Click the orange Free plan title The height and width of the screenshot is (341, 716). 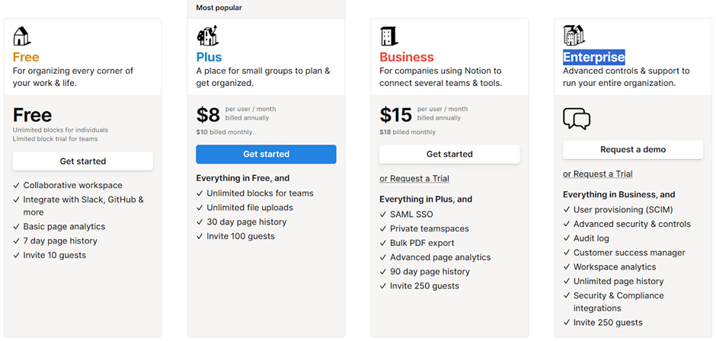click(x=26, y=57)
